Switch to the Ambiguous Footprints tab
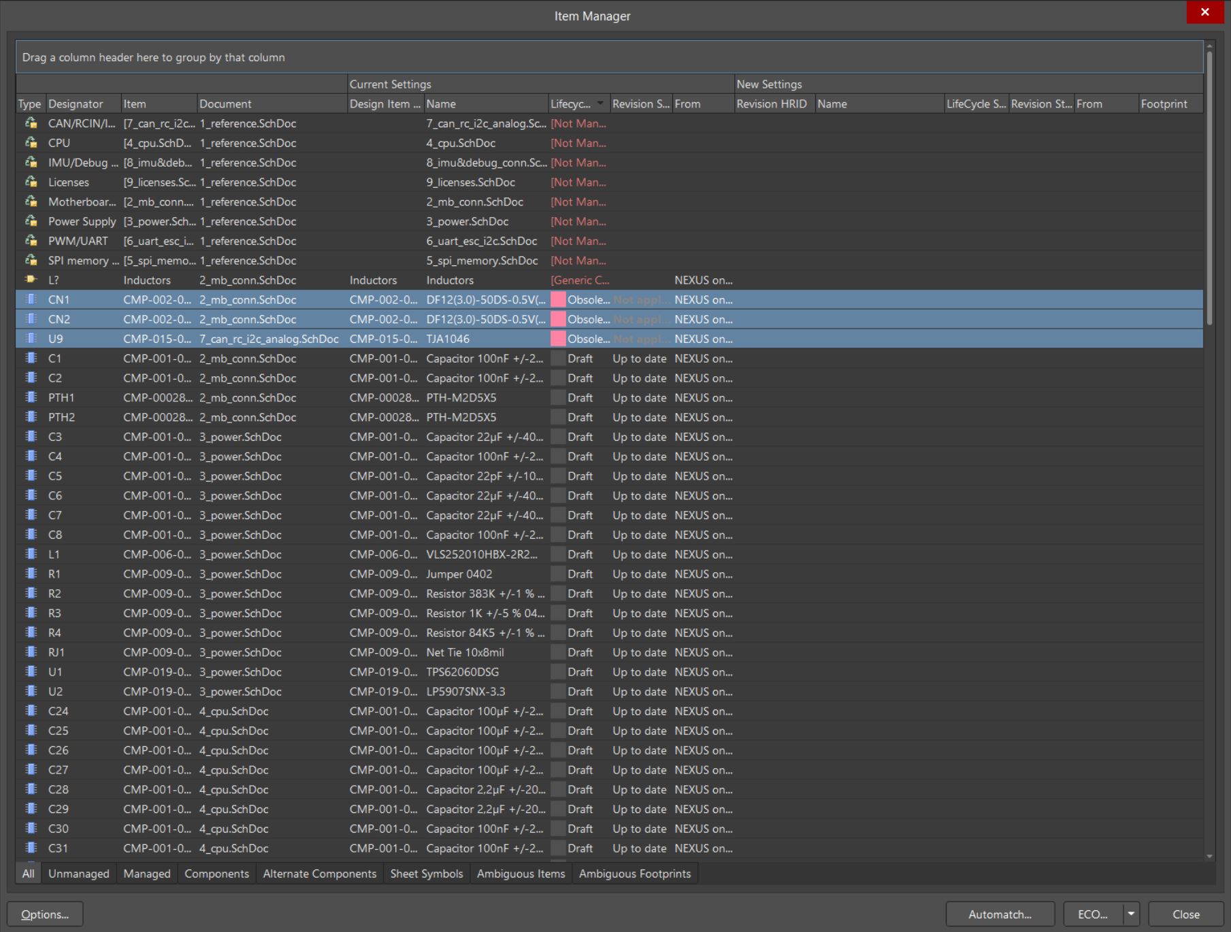Viewport: 1231px width, 932px height. click(634, 873)
